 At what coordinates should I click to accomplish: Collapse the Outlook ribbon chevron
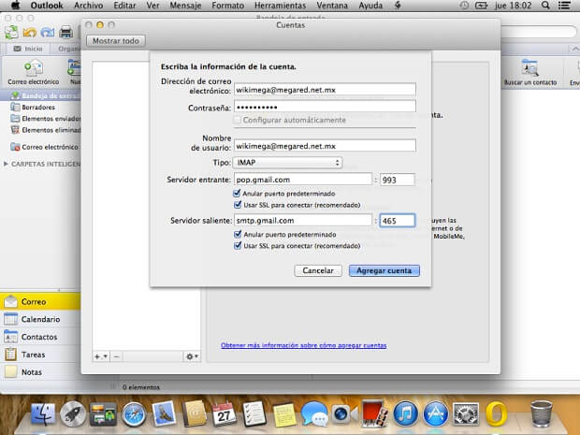pos(574,49)
